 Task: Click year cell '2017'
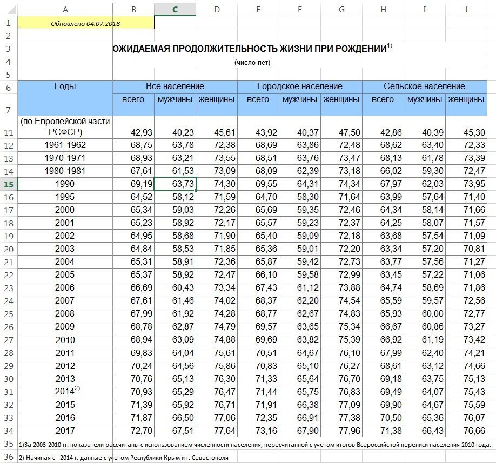pos(65,431)
